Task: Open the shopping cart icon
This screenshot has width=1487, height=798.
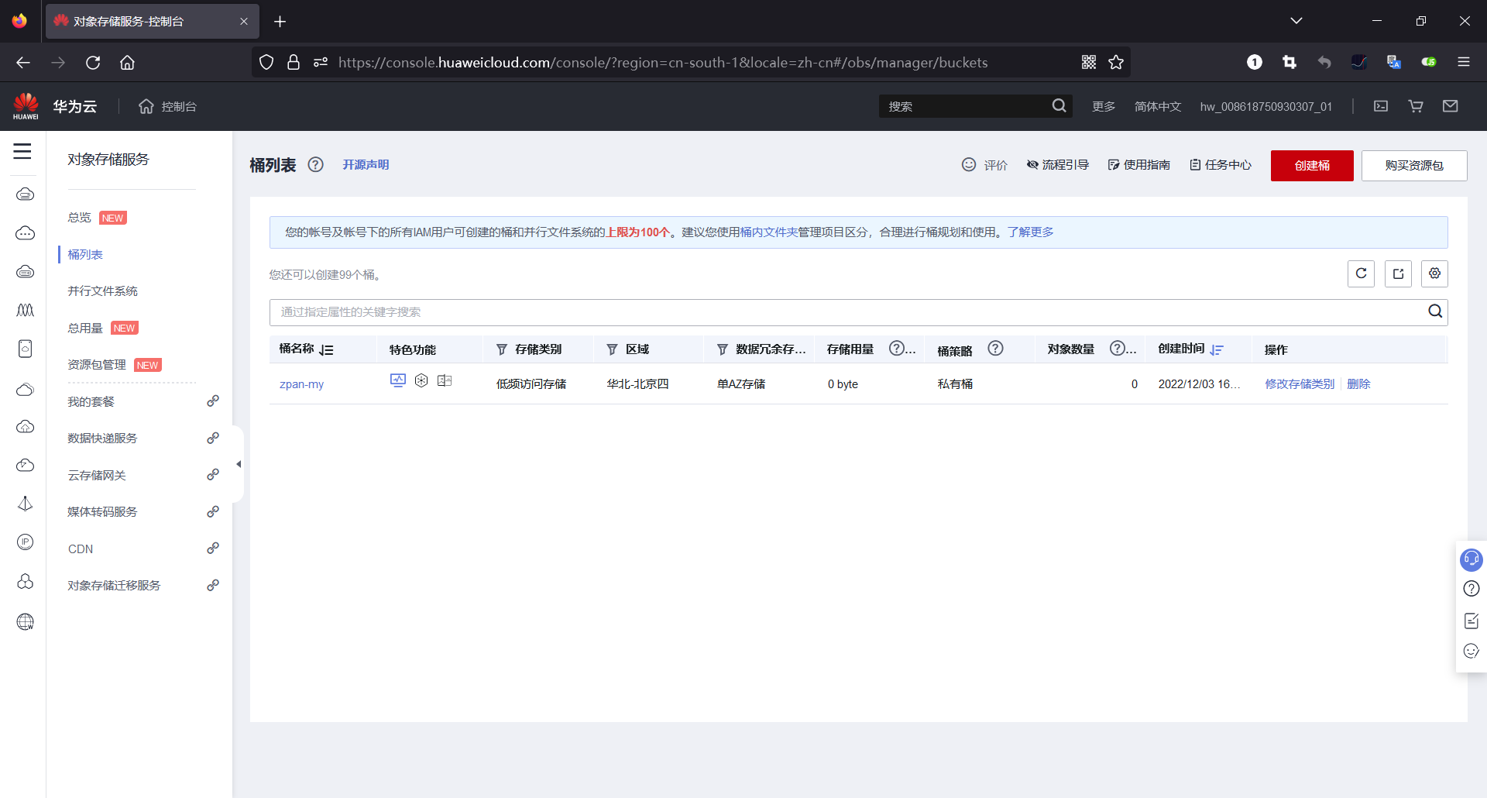Action: pos(1416,106)
